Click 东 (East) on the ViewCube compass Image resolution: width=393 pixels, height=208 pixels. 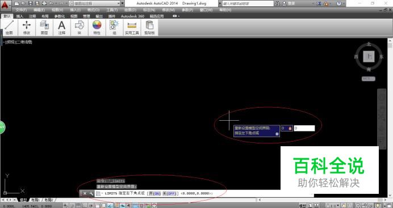click(382, 57)
